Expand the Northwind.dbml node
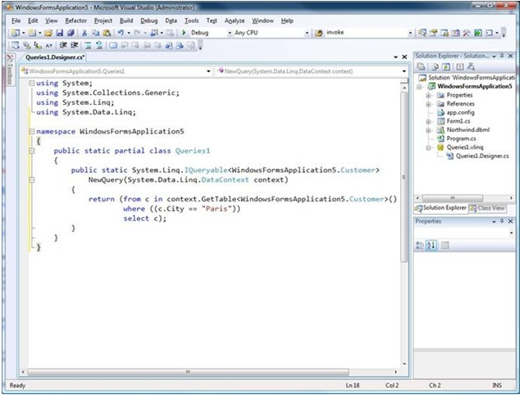The image size is (524, 395). 428,130
